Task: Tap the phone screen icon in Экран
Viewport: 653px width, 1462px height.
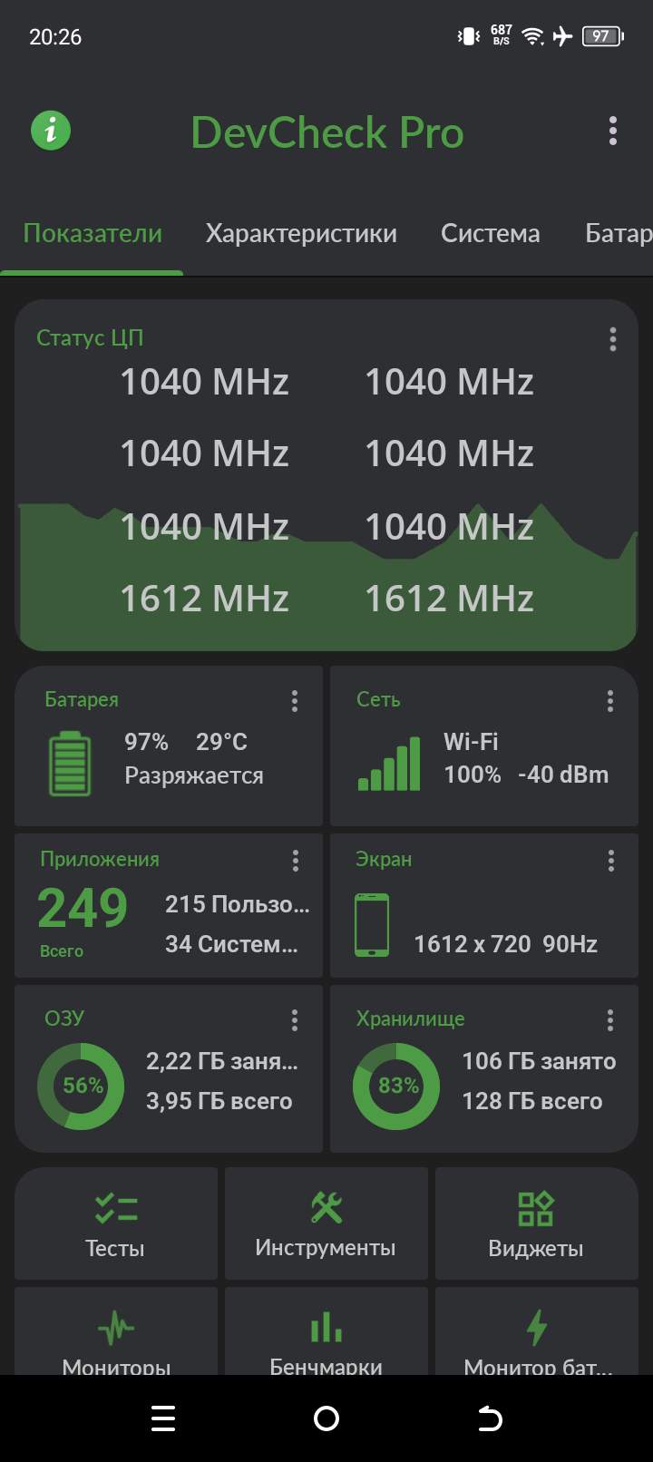Action: (x=372, y=925)
